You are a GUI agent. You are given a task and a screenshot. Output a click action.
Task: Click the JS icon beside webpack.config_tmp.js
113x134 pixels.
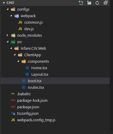[x=13, y=120]
